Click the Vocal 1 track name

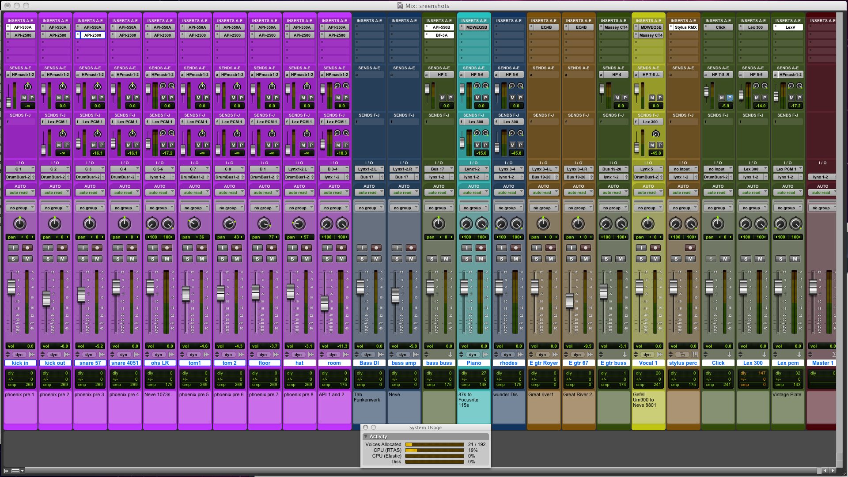[x=648, y=363]
